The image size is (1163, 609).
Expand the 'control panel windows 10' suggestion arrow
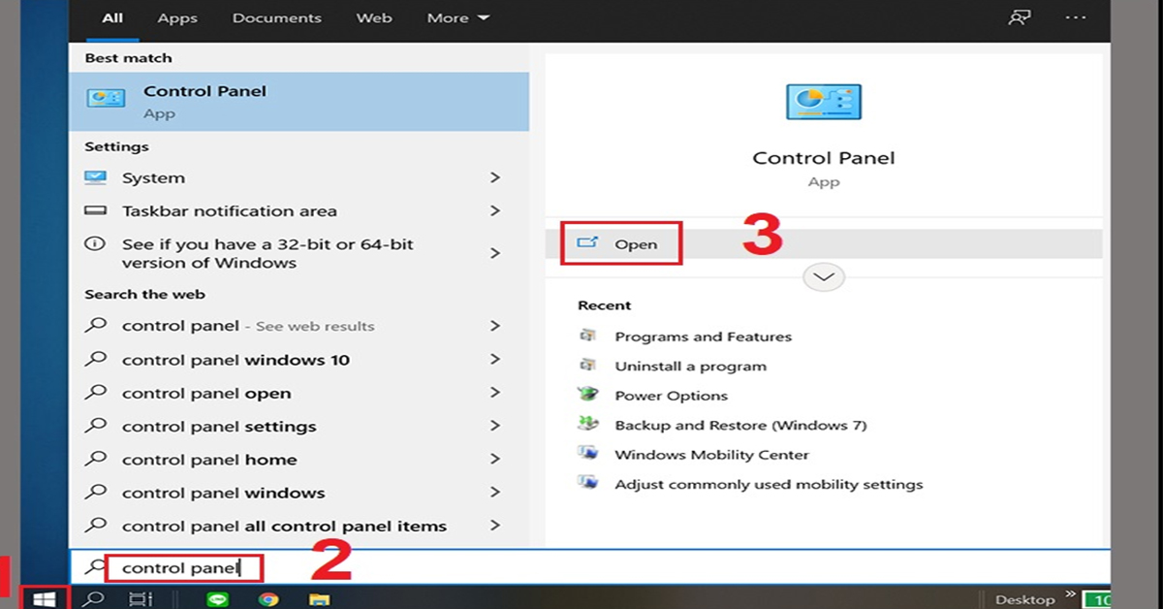click(495, 360)
